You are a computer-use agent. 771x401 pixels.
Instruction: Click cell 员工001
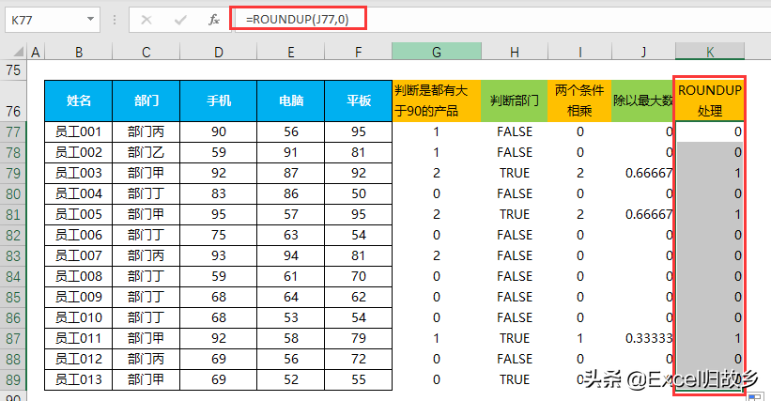coord(79,131)
